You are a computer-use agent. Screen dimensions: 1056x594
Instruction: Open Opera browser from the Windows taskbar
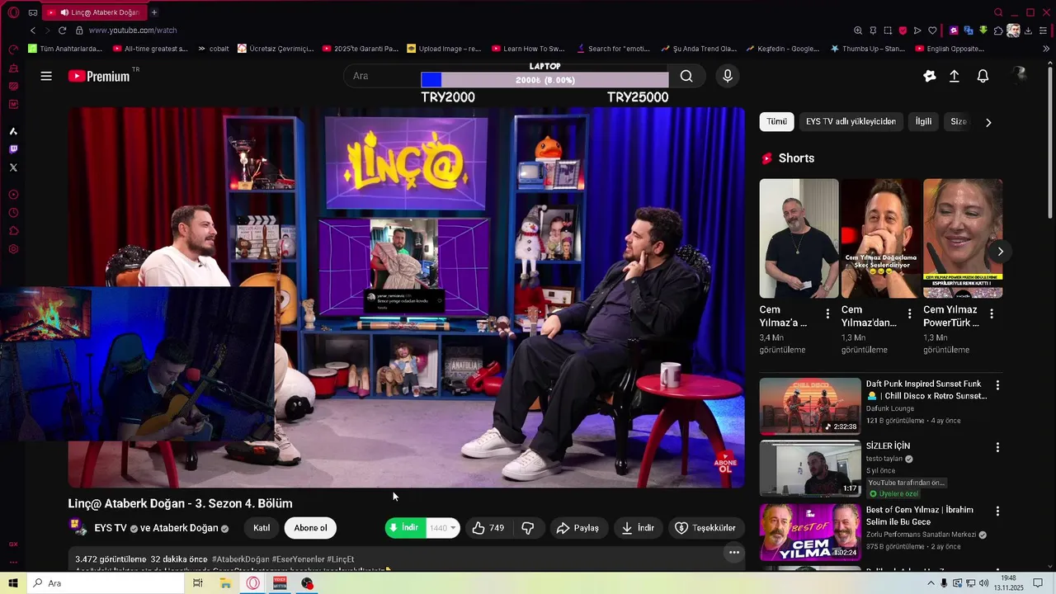click(252, 583)
